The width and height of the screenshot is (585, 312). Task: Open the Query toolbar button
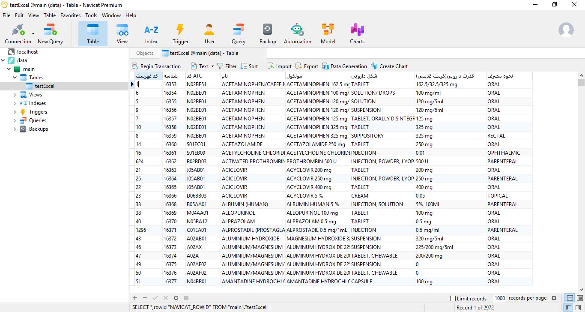pos(239,34)
